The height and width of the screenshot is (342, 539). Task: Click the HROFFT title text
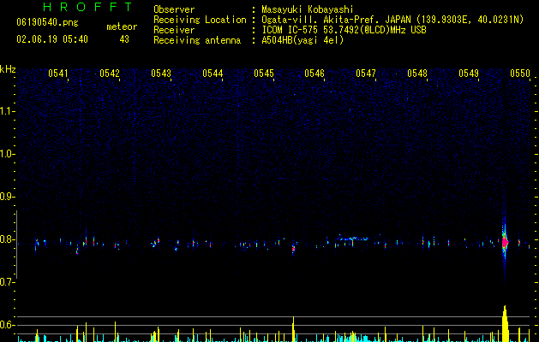coord(88,7)
